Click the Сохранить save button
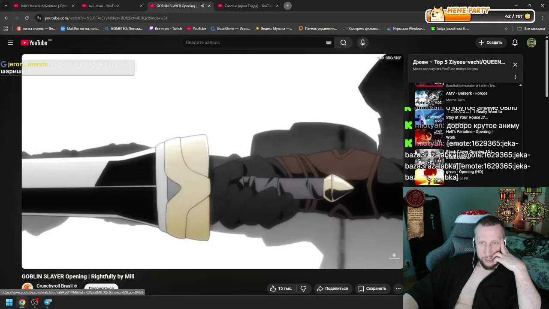The image size is (549, 309). point(372,288)
